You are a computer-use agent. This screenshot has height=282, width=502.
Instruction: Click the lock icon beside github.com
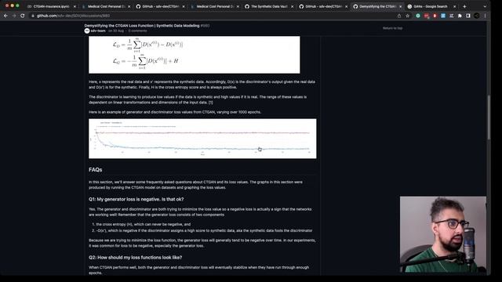33,16
